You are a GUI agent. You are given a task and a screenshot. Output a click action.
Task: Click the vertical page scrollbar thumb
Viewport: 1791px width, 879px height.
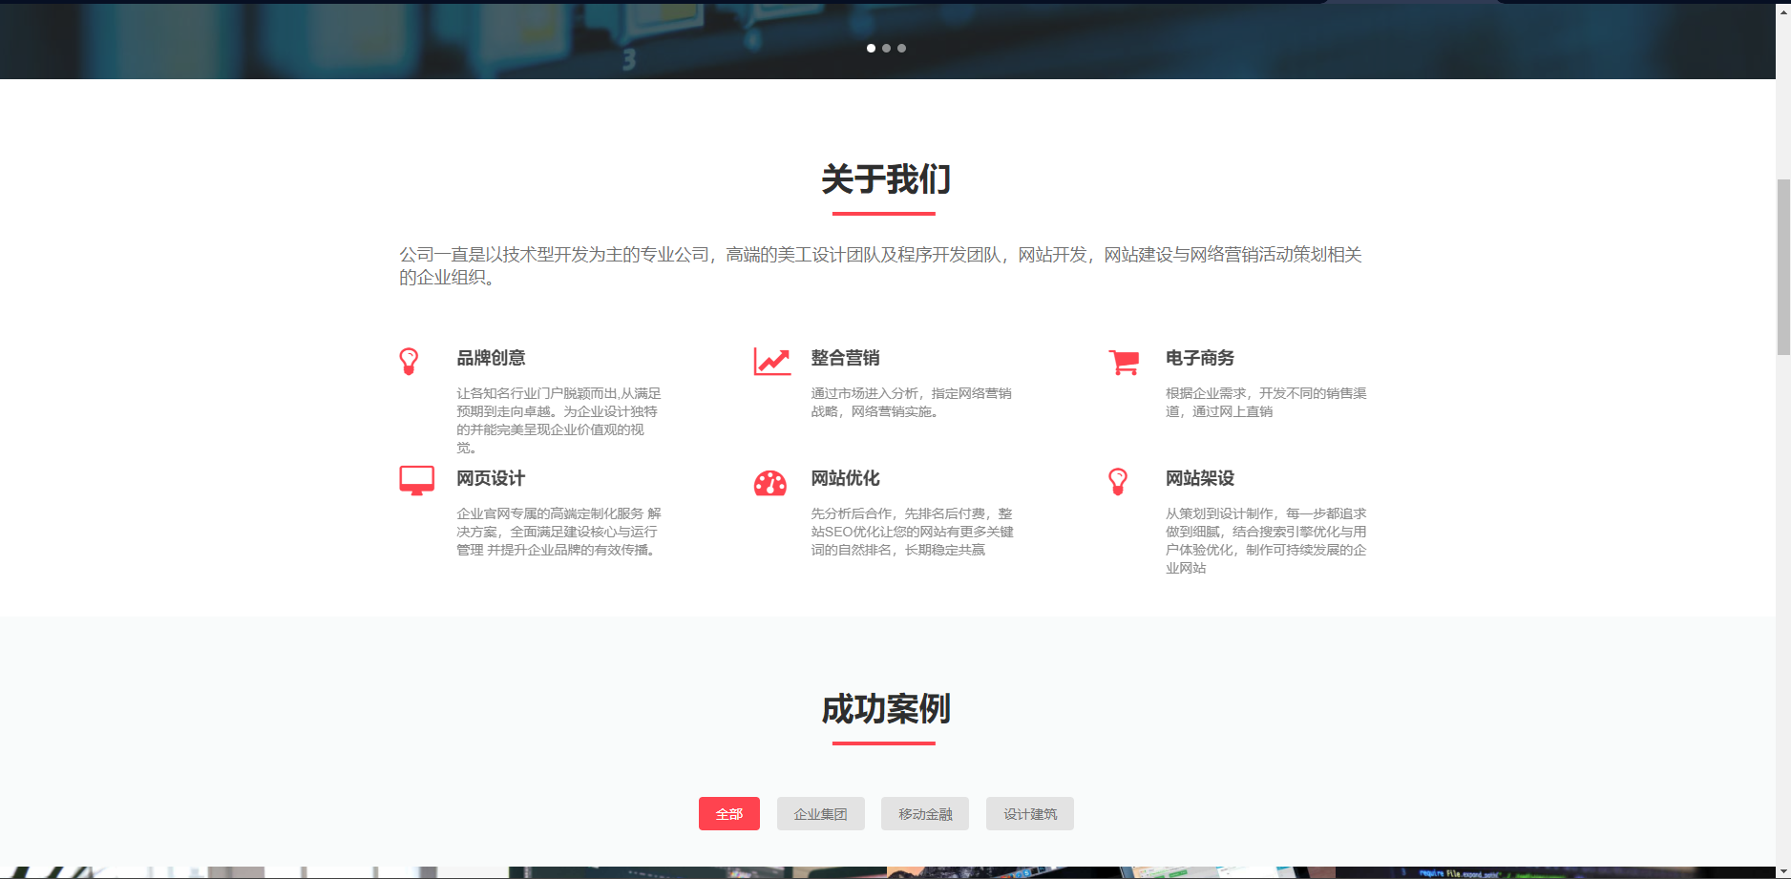(1782, 267)
